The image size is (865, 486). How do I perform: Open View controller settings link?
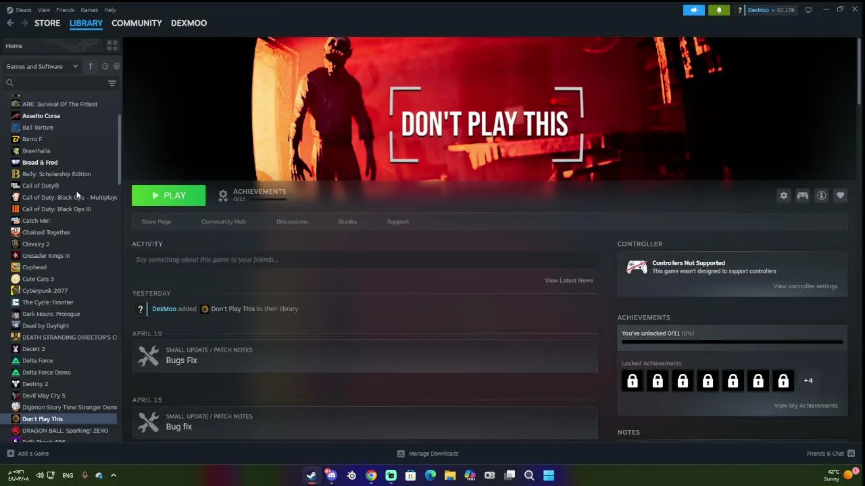(806, 286)
